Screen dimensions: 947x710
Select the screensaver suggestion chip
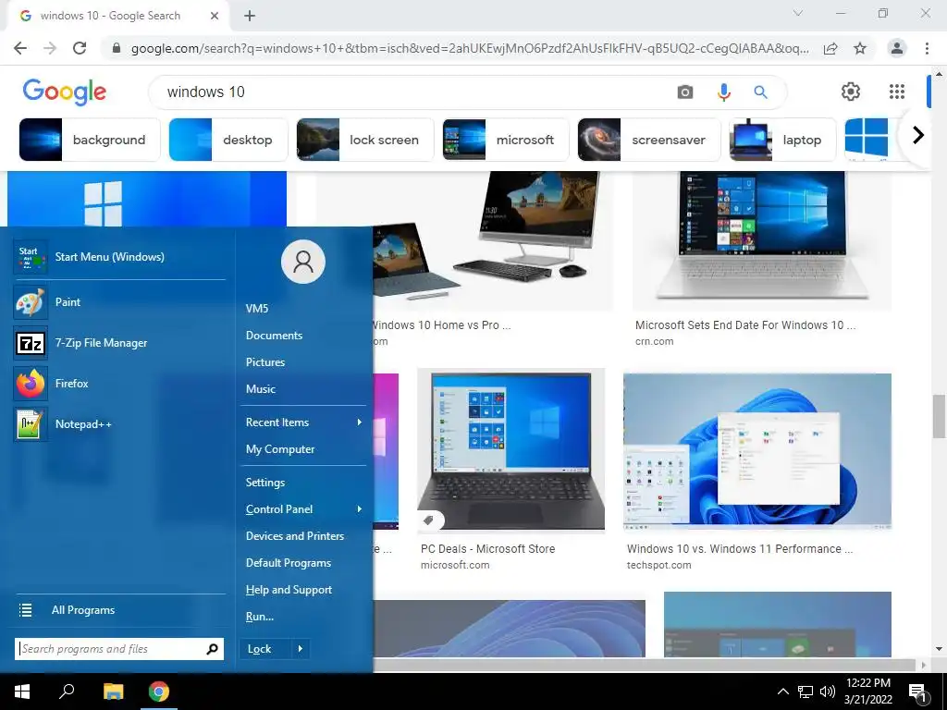tap(648, 140)
